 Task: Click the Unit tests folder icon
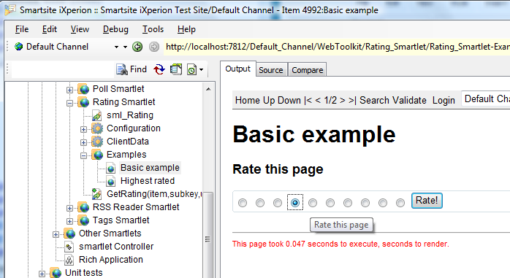56,273
